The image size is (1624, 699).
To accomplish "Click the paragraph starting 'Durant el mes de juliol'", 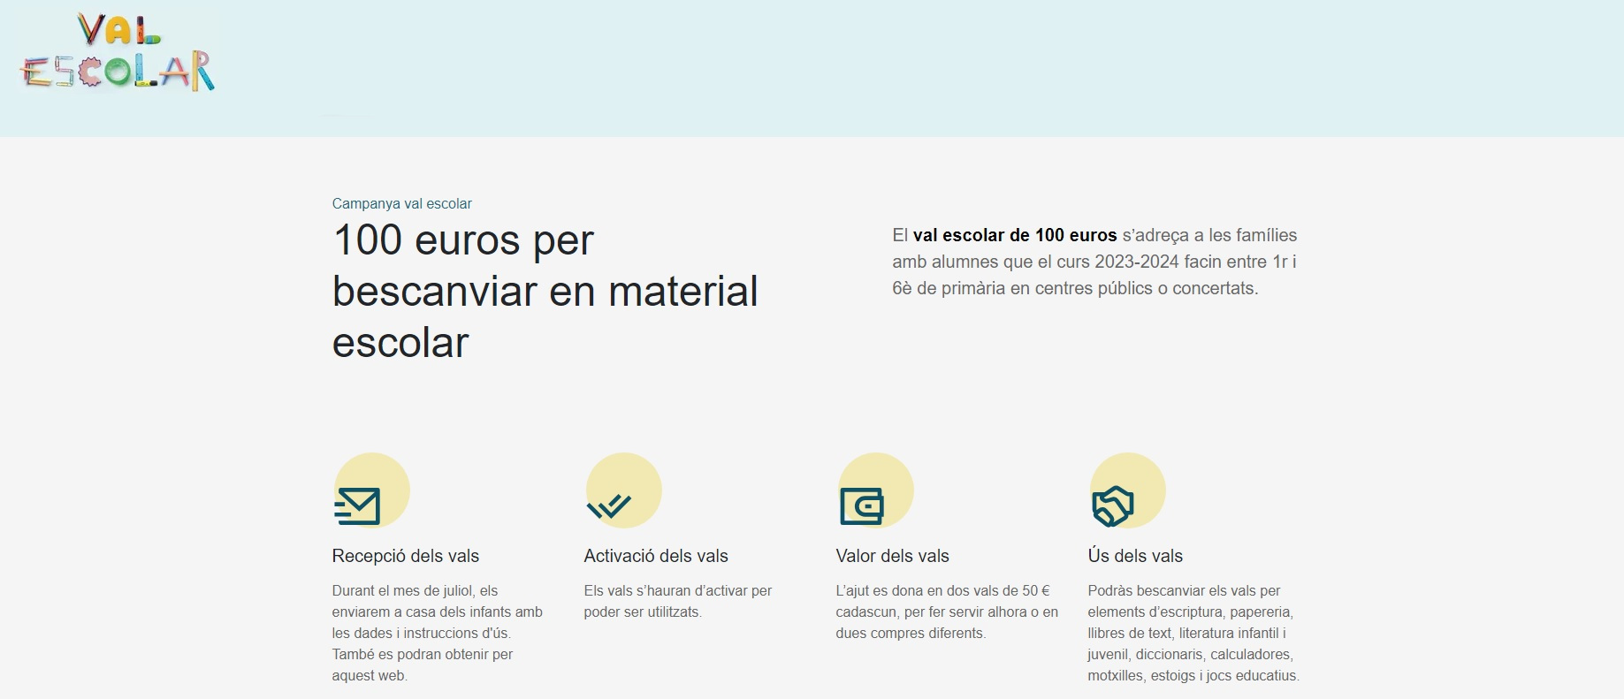I will [437, 633].
